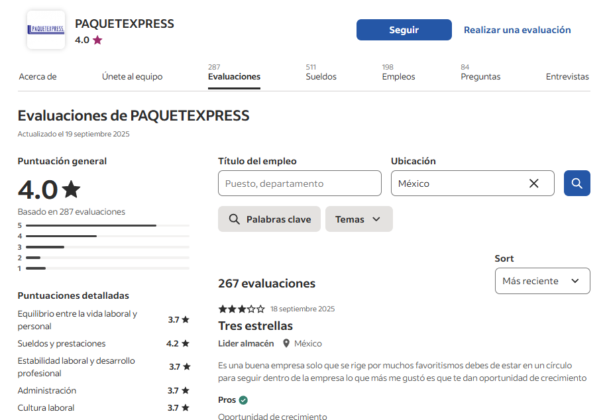Go to the Acerca de tab
Screen dimensions: 607x420
[38, 77]
